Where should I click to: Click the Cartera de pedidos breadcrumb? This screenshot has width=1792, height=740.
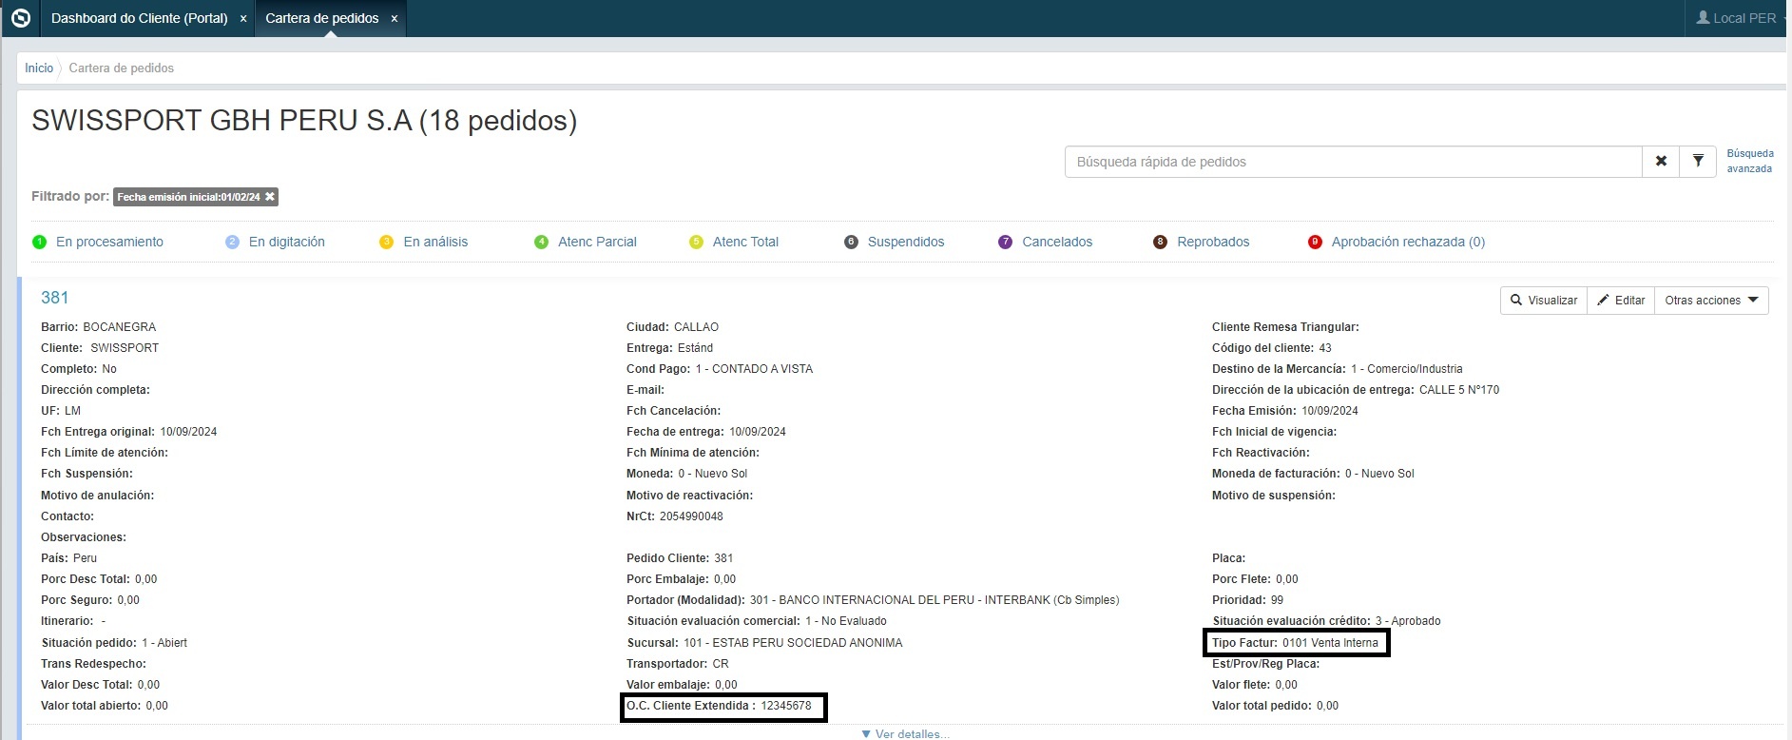point(122,68)
